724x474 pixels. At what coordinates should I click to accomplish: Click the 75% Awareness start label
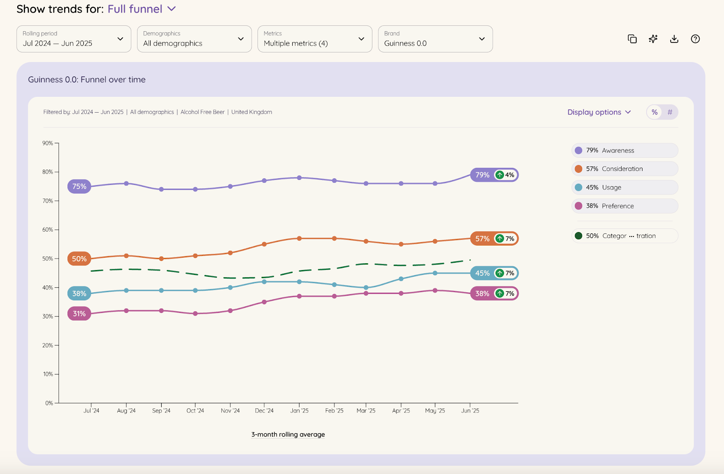click(79, 186)
